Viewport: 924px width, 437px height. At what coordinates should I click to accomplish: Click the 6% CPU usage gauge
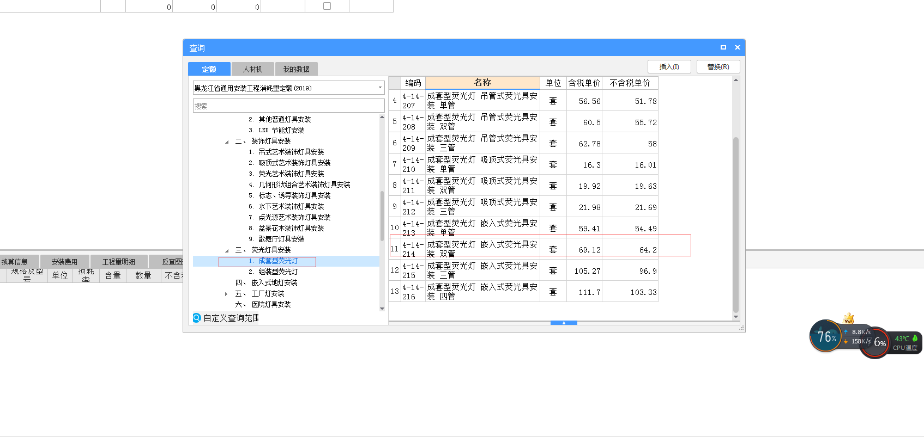874,343
